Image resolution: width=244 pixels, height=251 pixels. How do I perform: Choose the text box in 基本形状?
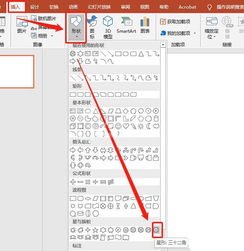coord(73,111)
